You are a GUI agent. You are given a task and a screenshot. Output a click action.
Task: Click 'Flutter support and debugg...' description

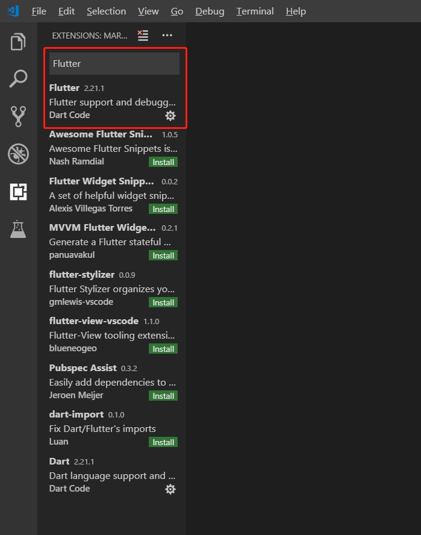pos(113,102)
